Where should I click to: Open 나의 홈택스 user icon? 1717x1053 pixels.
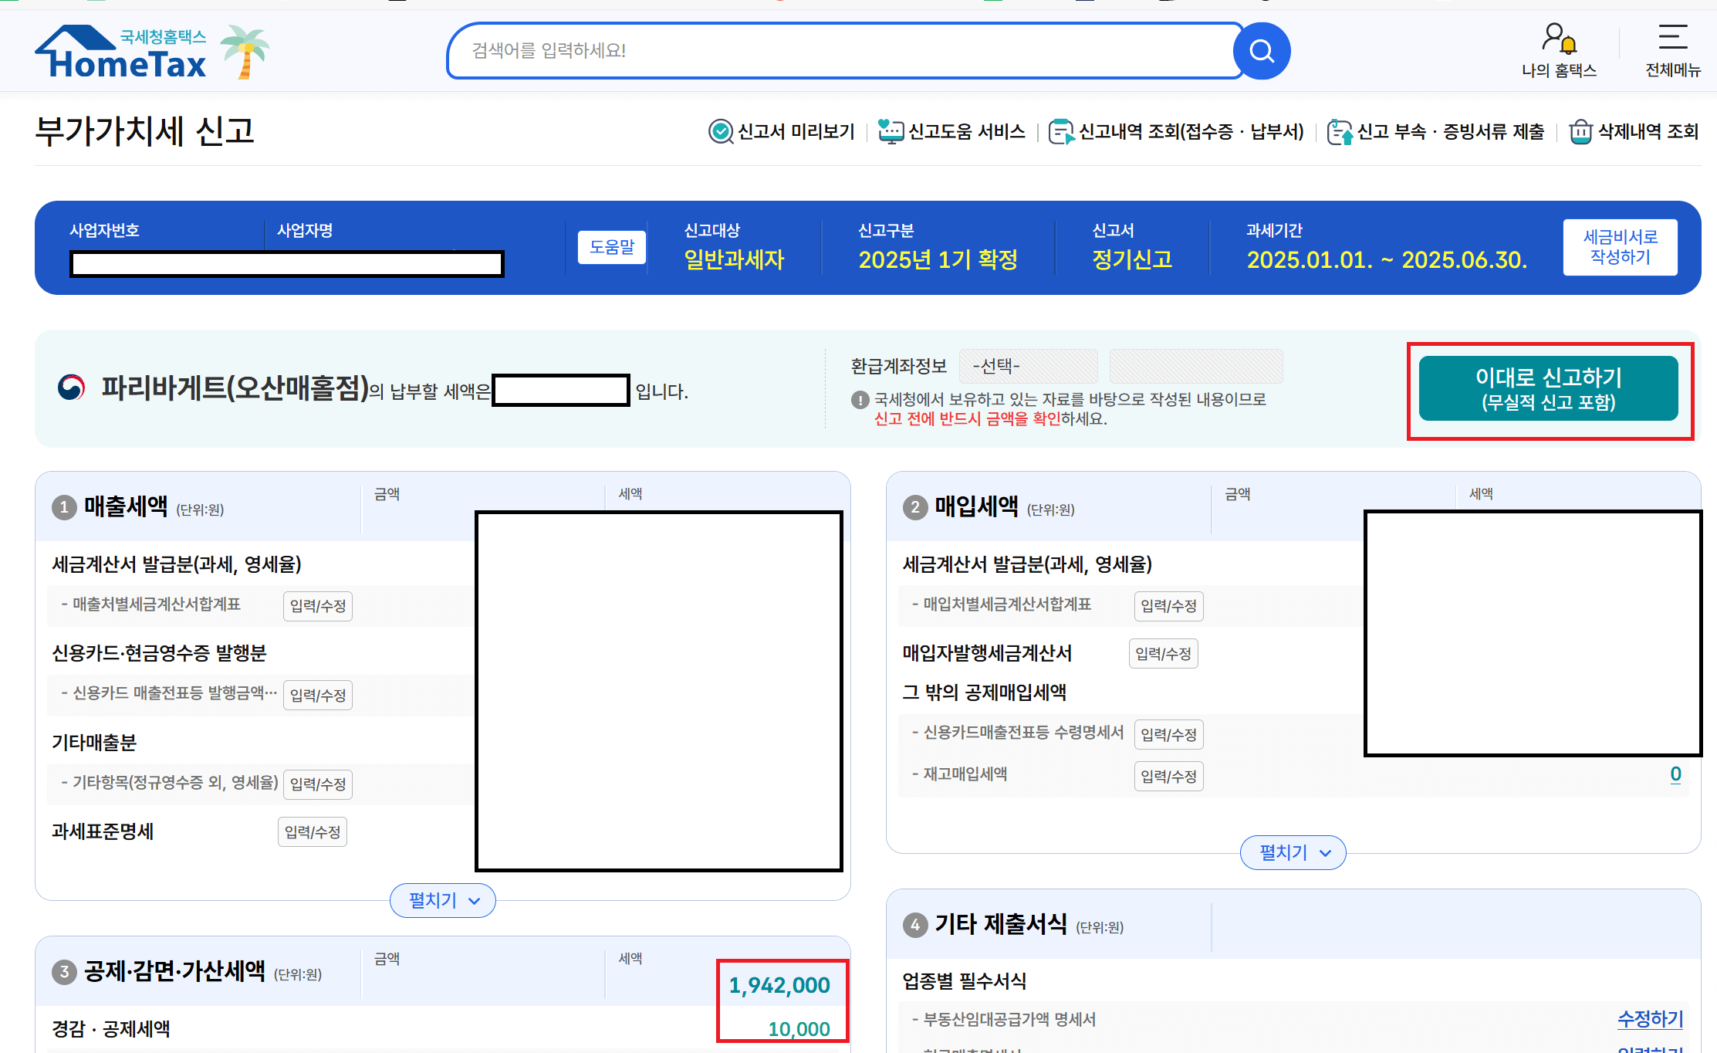click(x=1558, y=39)
